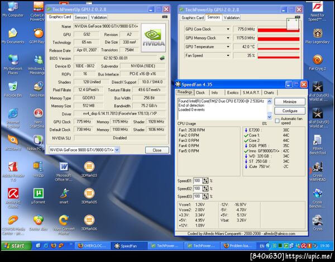Click the Firefox quick launch icon on the taskbar
This screenshot has width=335, height=262.
pos(54,246)
